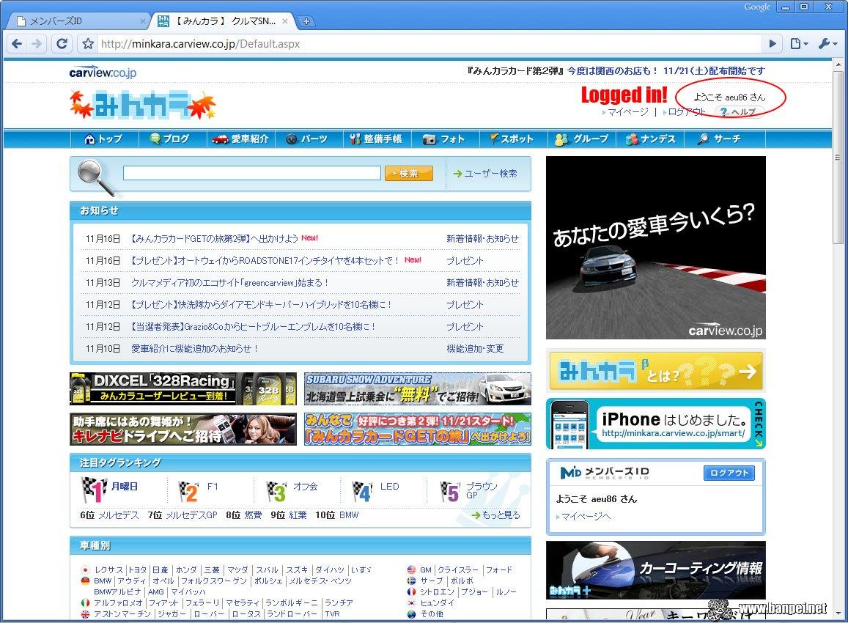
Task: Open the フォト navigation item
Action: (444, 139)
